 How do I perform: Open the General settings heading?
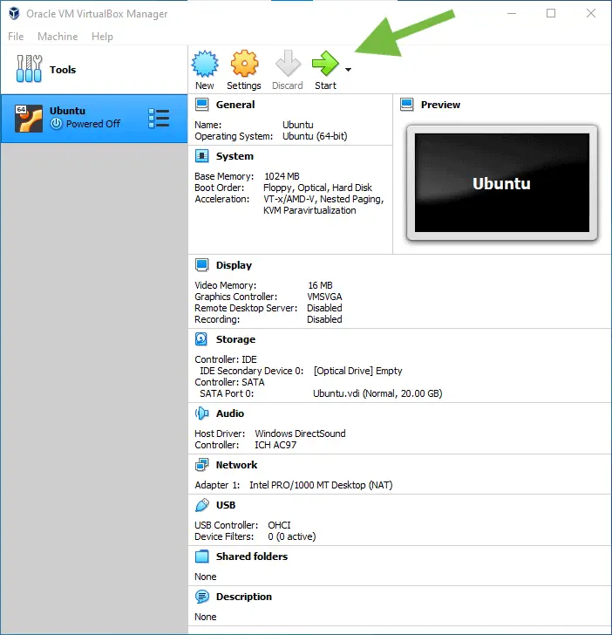point(235,105)
